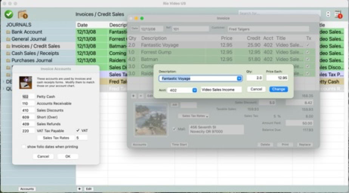Select Invoices / Credit Sales journal
This screenshot has width=349, height=193.
coord(36,46)
